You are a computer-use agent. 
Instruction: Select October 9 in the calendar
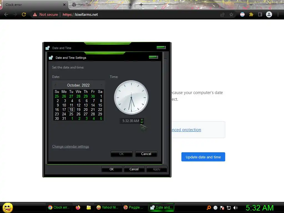[58, 105]
